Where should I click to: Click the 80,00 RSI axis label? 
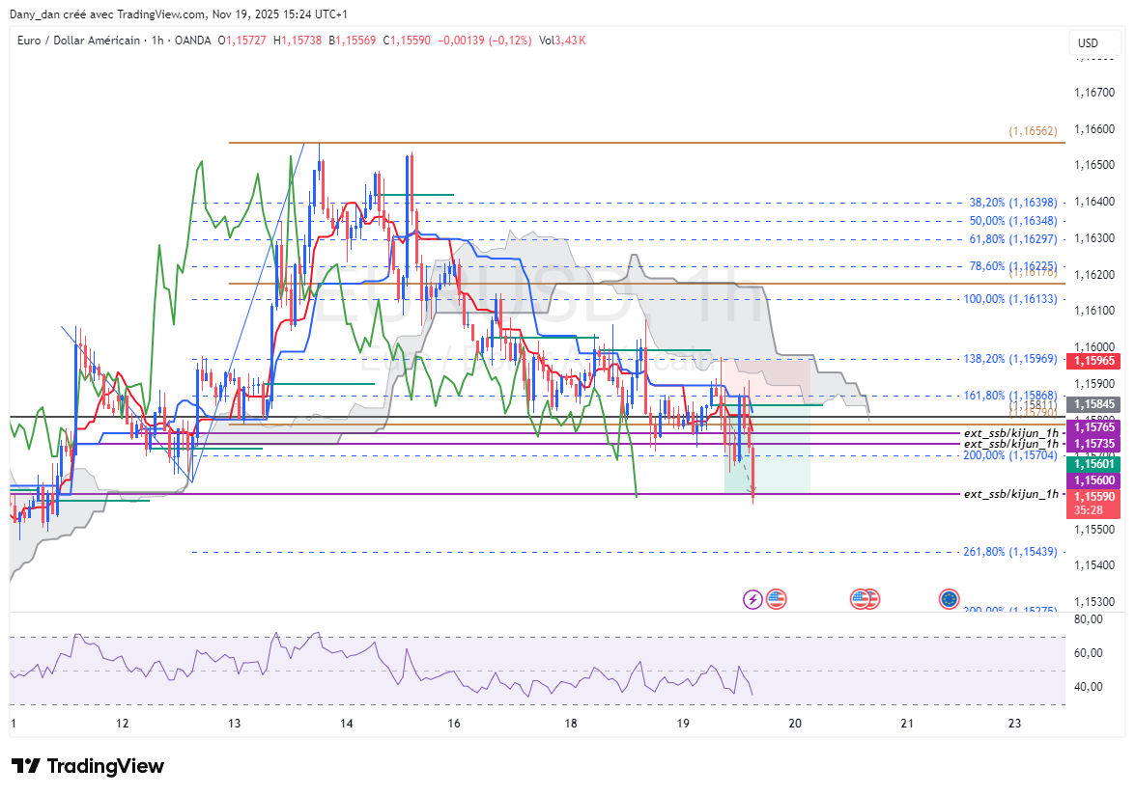(1089, 619)
